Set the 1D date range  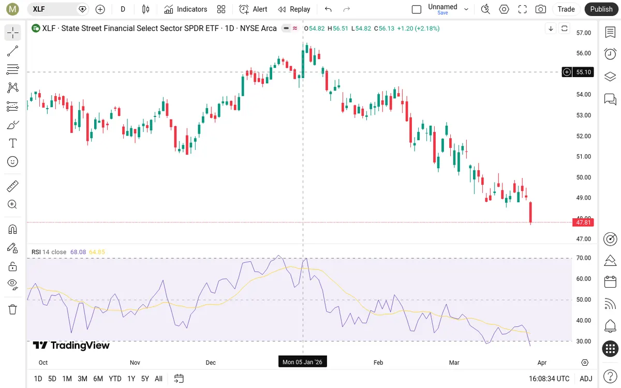(38, 379)
